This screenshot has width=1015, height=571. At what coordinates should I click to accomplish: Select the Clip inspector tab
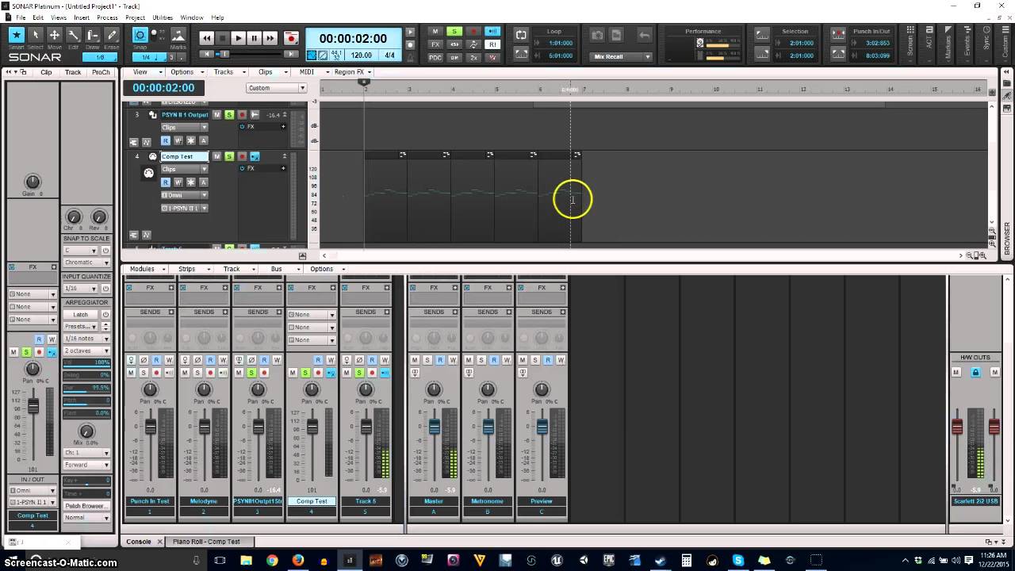pyautogui.click(x=46, y=72)
